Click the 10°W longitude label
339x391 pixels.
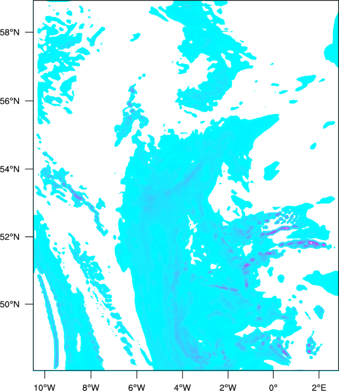pos(44,387)
